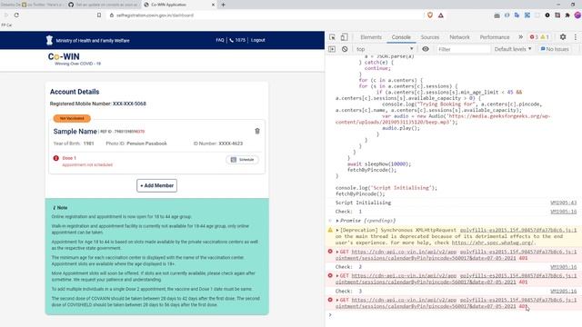Click the Account Details heading
Image resolution: width=582 pixels, height=327 pixels.
[x=75, y=92]
